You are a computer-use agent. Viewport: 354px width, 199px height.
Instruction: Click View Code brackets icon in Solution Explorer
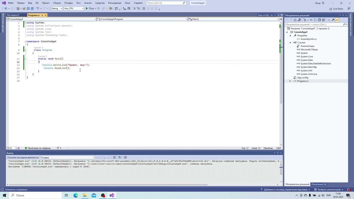(329, 20)
